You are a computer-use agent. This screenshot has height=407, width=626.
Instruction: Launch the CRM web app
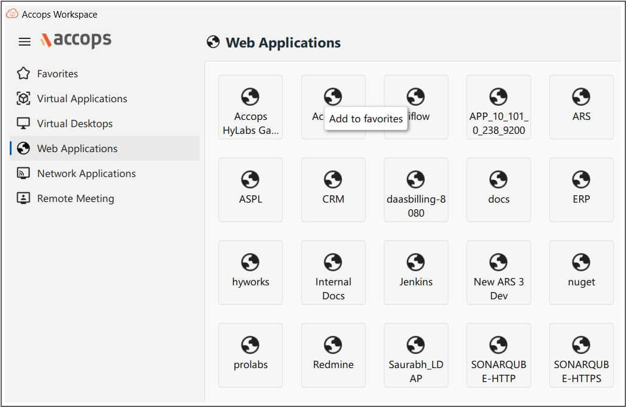point(333,190)
